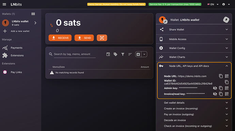Screen dimensions: 235x131
Task: Show the Admin key QR code
Action: tap(227, 88)
